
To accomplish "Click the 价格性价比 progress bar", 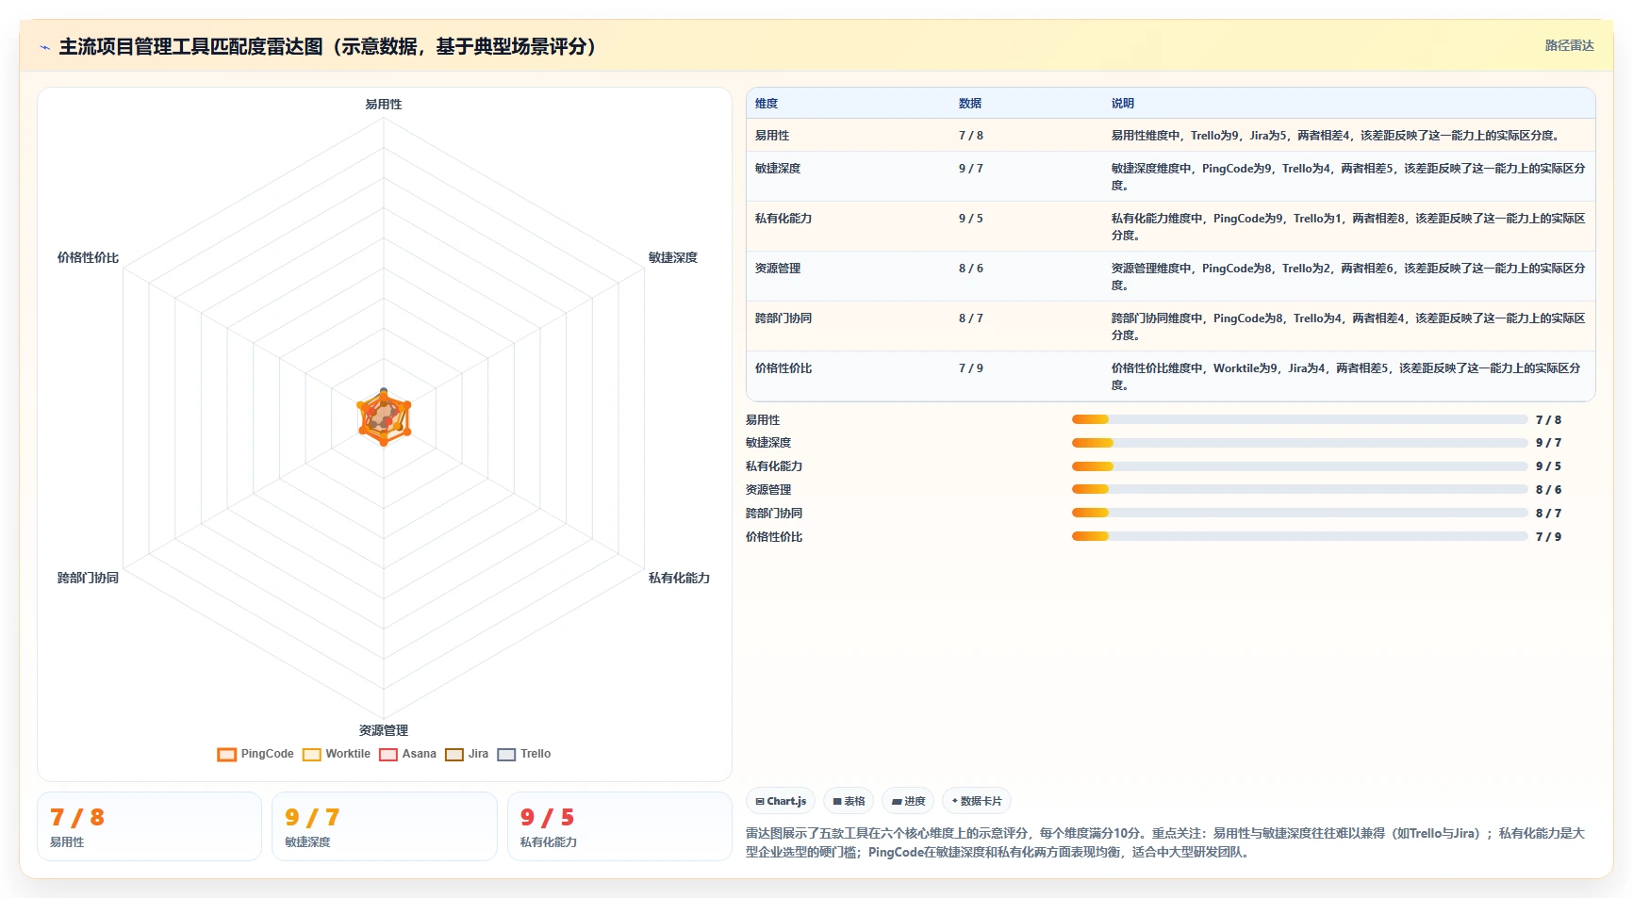I will pos(1299,537).
